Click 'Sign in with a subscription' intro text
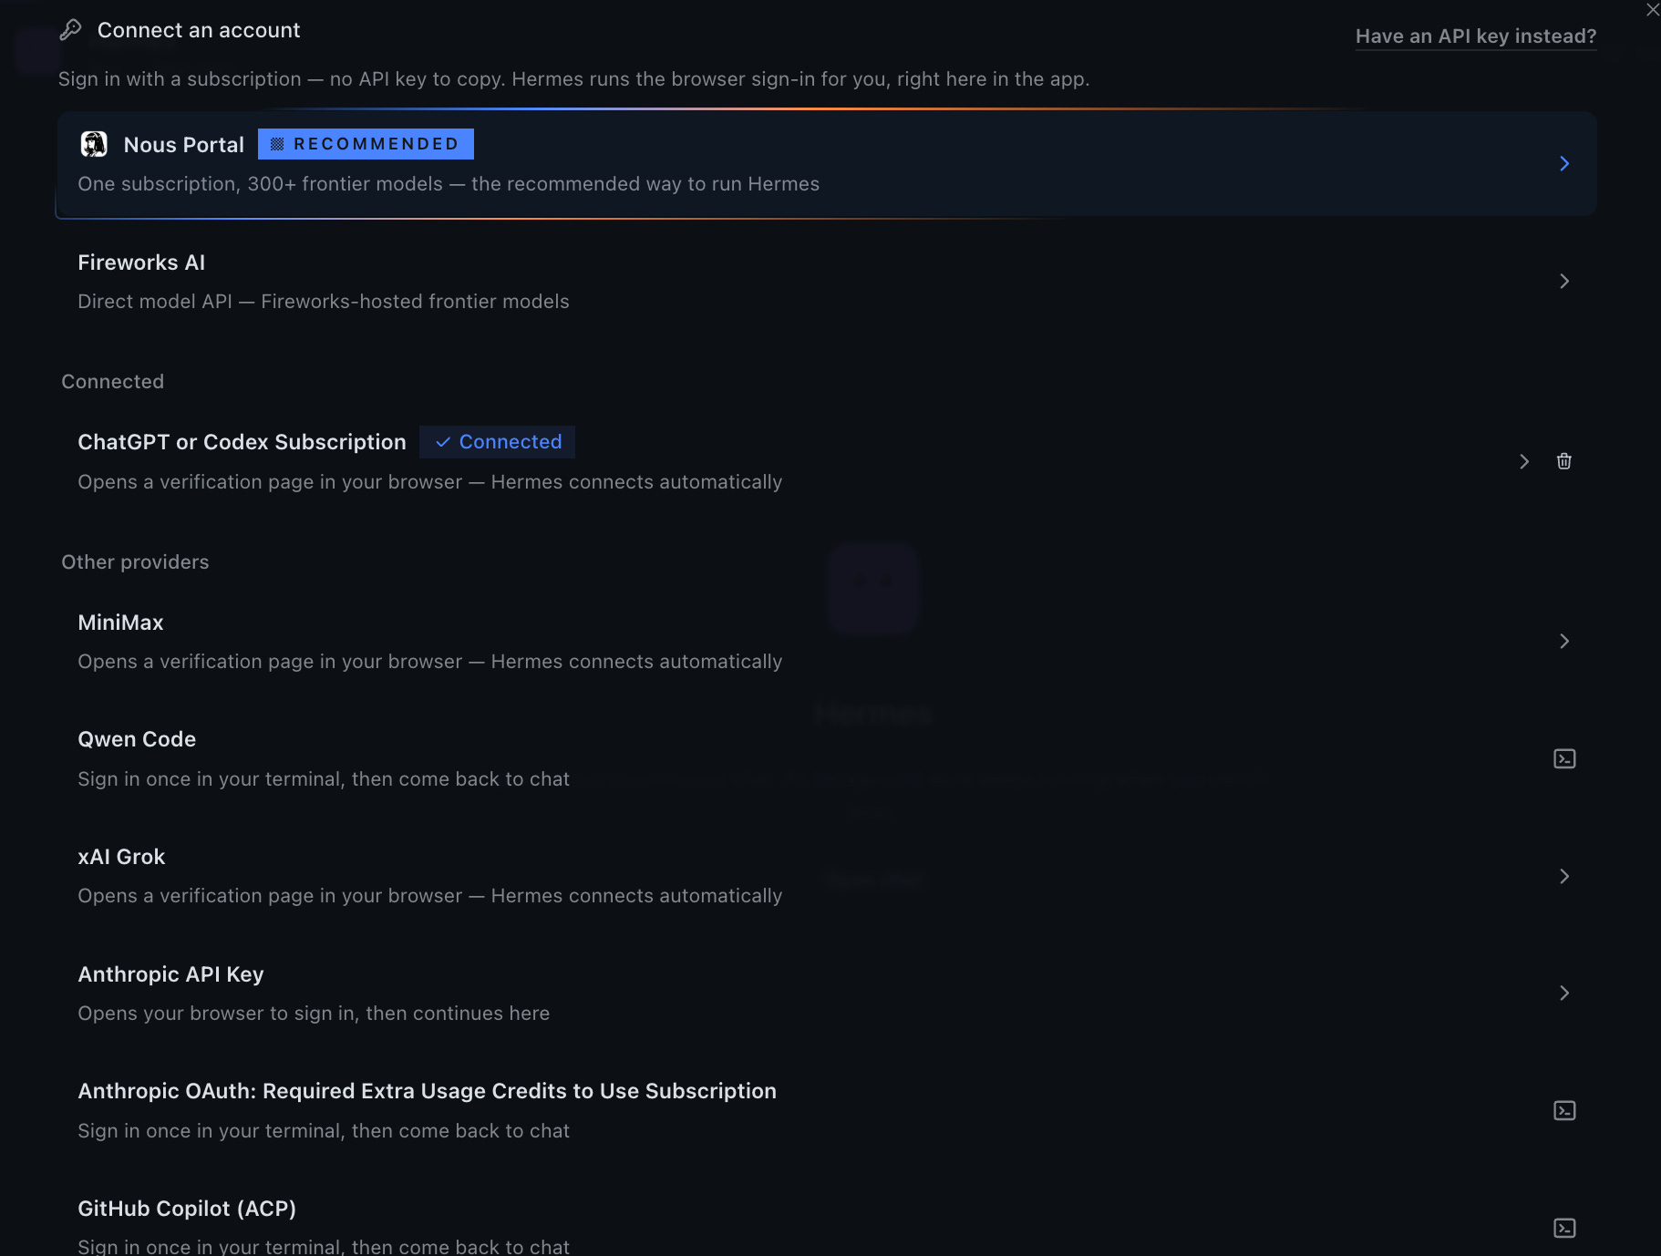The width and height of the screenshot is (1661, 1256). tap(574, 79)
